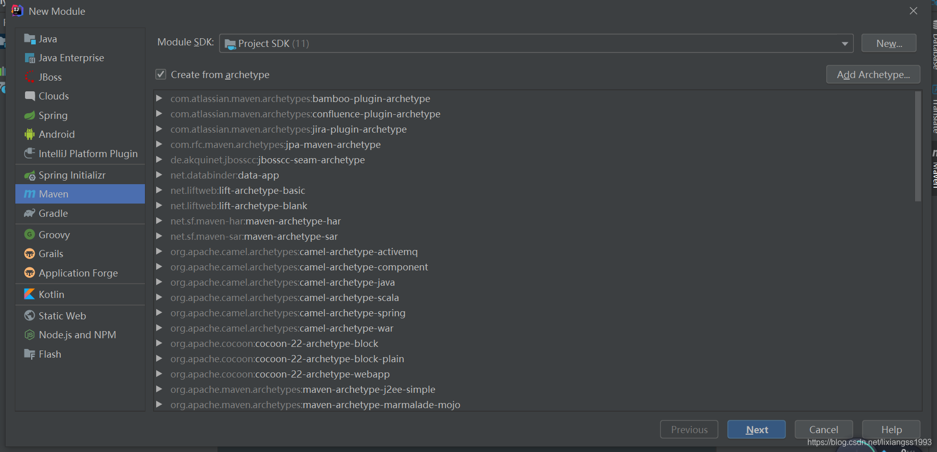This screenshot has width=937, height=452.
Task: Select the IntelliJ Platform Plugin icon
Action: [30, 154]
